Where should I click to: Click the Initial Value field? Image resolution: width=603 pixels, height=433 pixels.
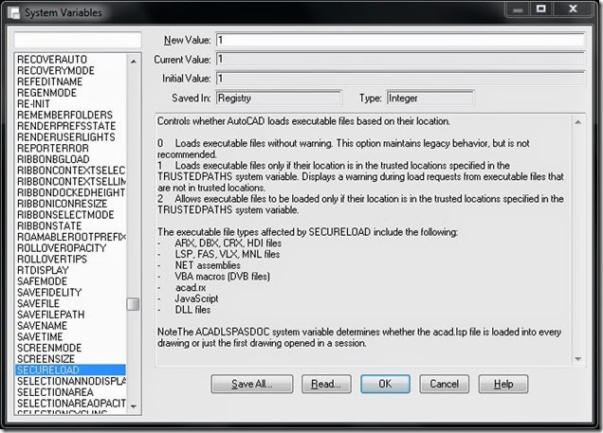click(x=400, y=79)
